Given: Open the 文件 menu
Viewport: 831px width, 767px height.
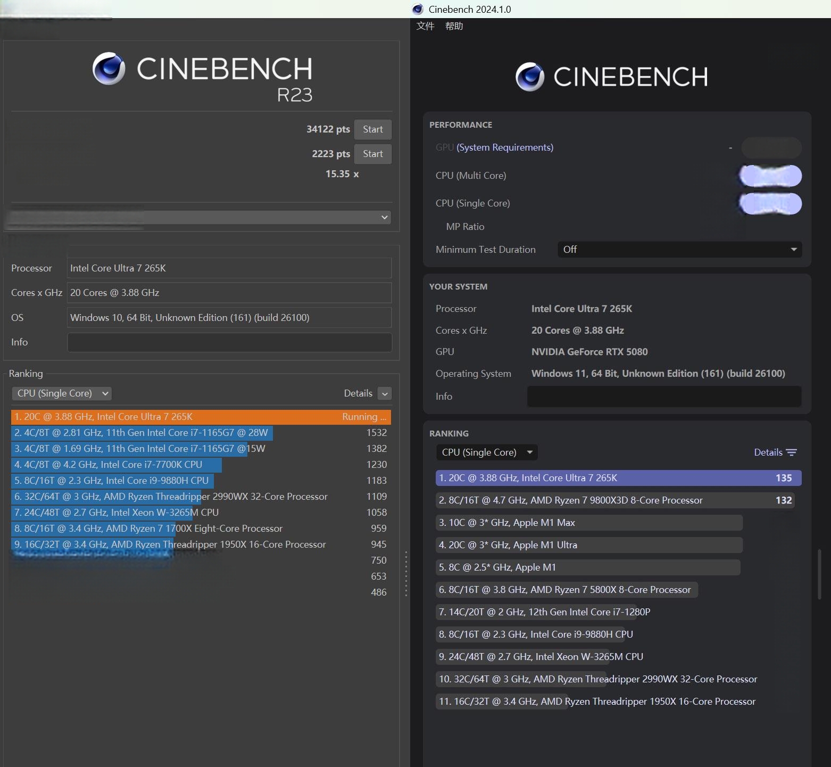Looking at the screenshot, I should point(425,26).
